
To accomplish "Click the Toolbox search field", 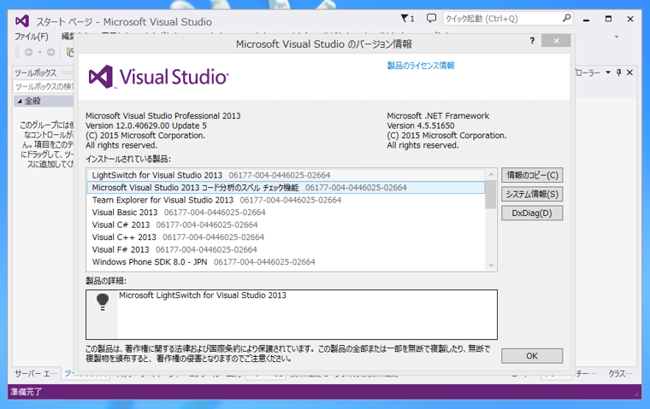I will [x=43, y=86].
